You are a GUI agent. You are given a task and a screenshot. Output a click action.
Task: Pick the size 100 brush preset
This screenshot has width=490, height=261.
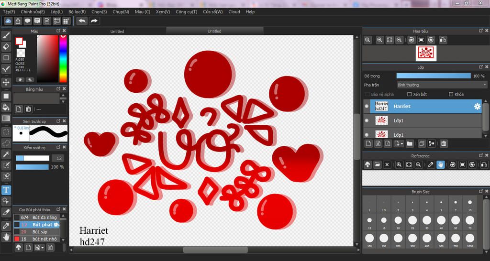click(x=369, y=240)
